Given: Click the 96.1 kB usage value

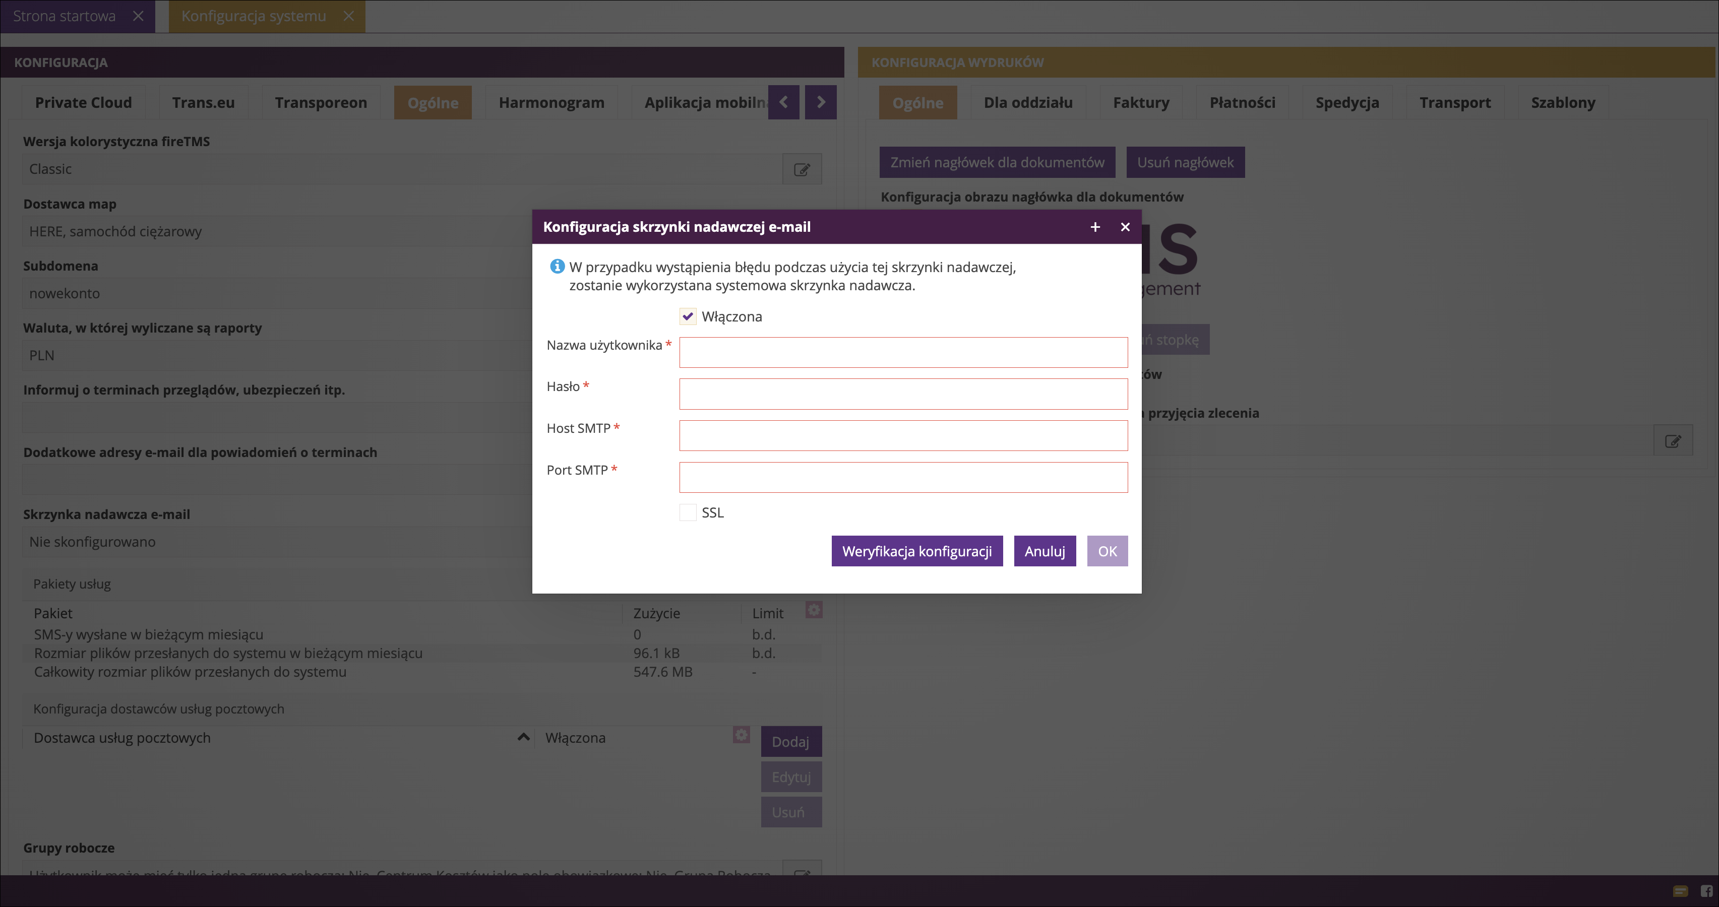Looking at the screenshot, I should point(657,653).
